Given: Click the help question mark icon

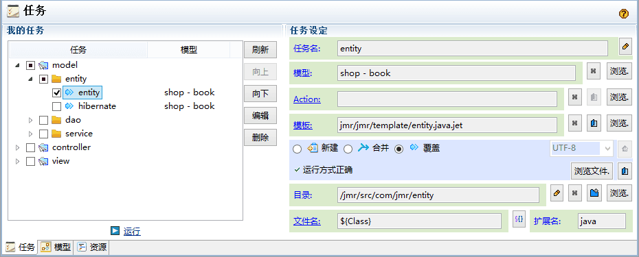Looking at the screenshot, I should [x=623, y=14].
